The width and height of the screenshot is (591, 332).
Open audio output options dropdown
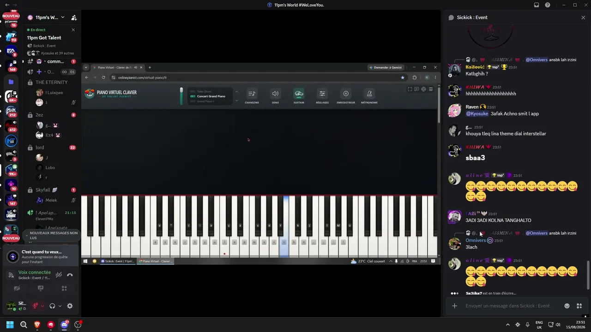[x=60, y=306]
